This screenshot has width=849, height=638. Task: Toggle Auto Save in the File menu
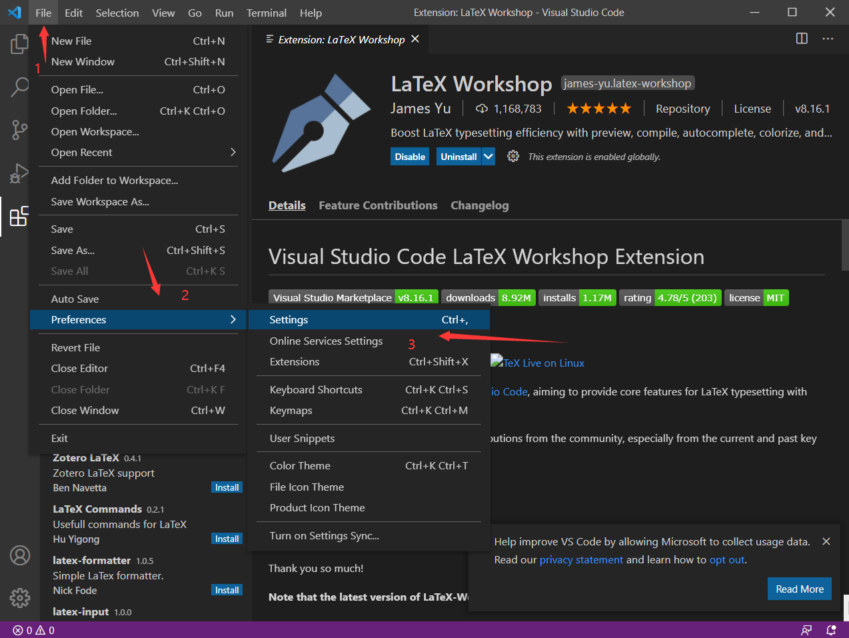(73, 298)
